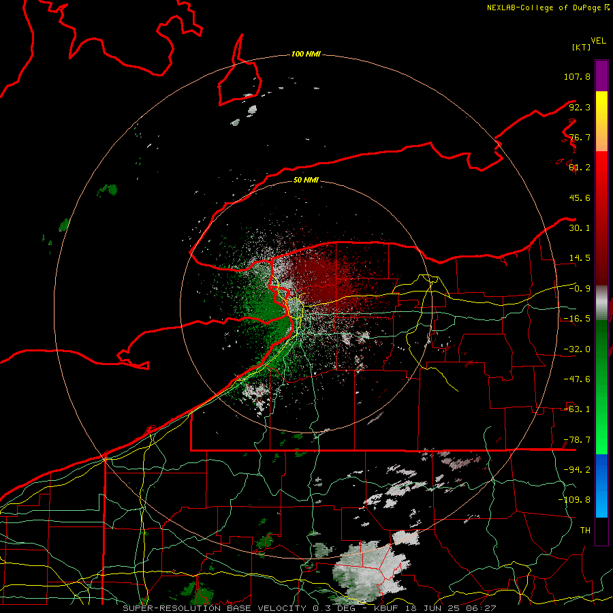Select the 76.7 legend value

click(x=580, y=137)
